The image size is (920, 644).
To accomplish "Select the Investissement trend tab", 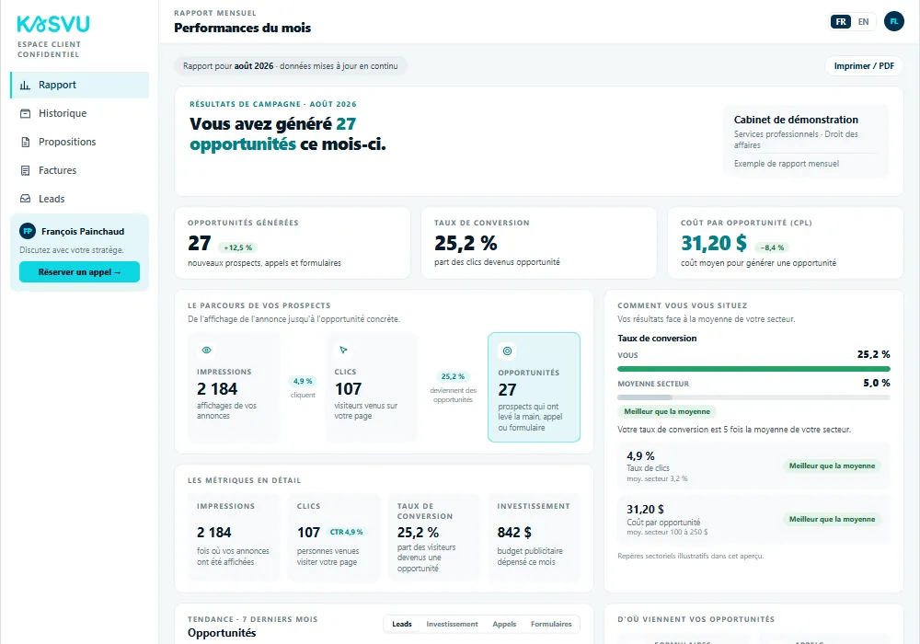I will pos(452,624).
